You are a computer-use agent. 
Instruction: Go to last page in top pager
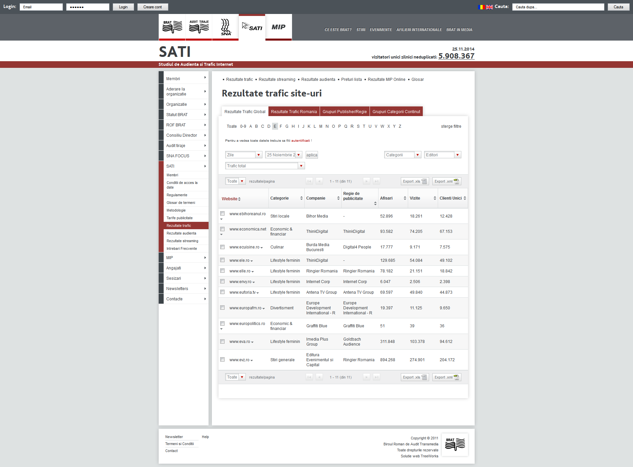coord(377,181)
